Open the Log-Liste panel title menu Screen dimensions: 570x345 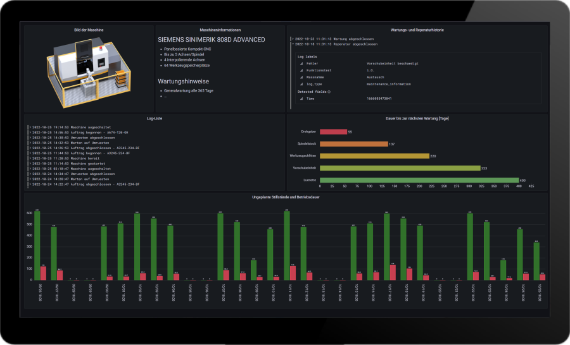tap(155, 119)
